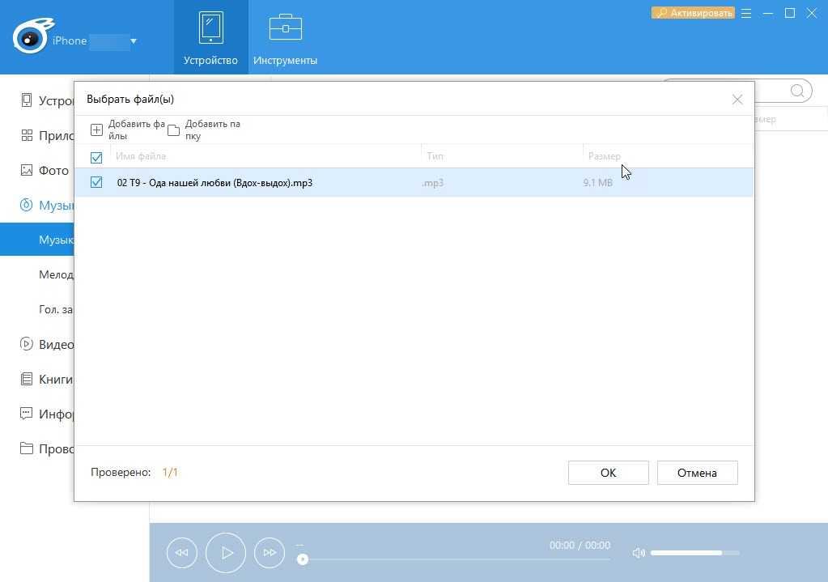Sort by Имя файла column header

(x=141, y=156)
